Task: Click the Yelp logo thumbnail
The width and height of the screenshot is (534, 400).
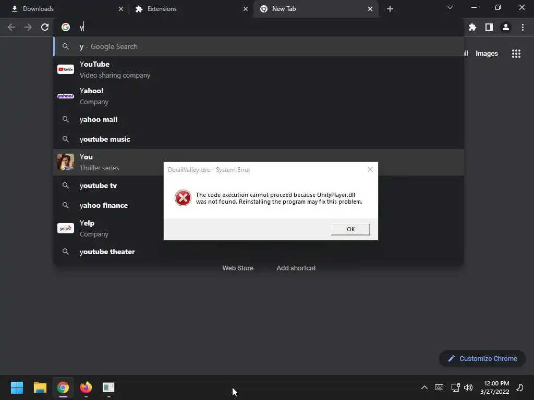Action: coord(66,228)
